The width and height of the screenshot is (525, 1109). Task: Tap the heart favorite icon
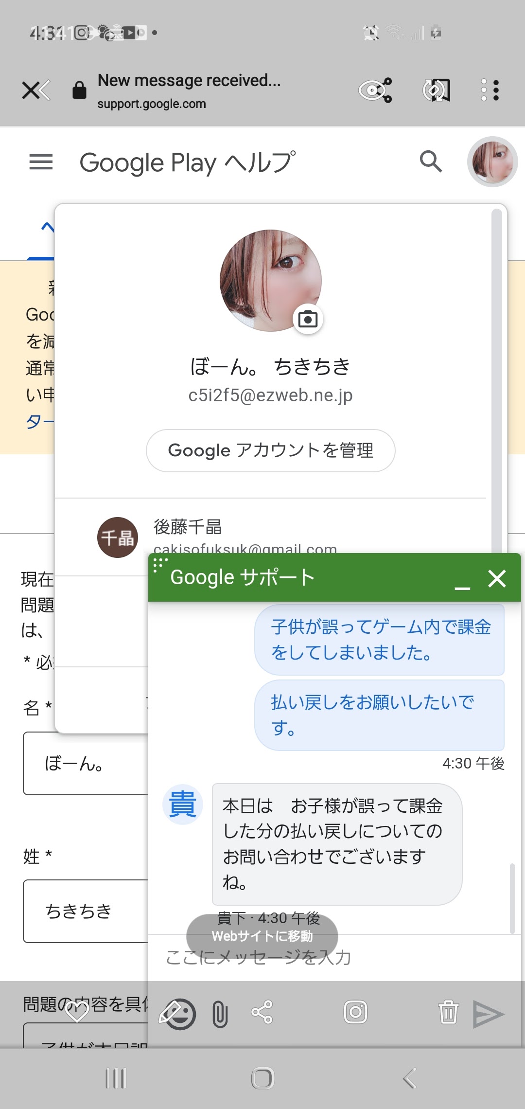point(77,1012)
